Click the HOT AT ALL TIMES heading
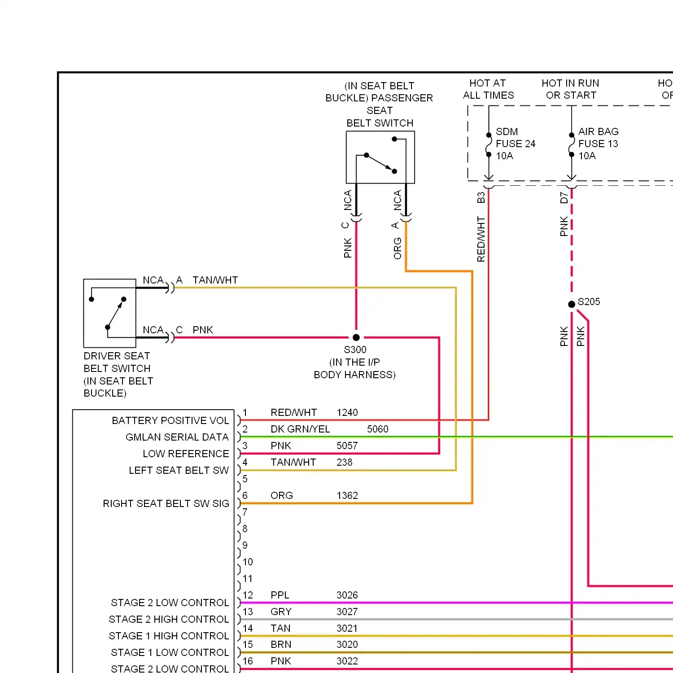 point(488,89)
